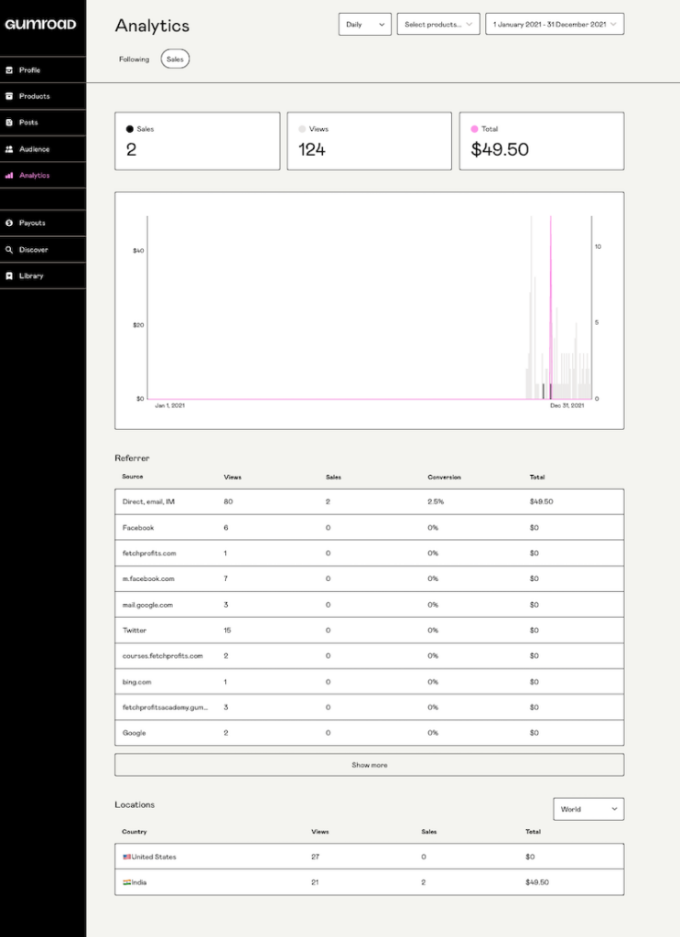Click the black Sales legend dot
Viewport: 680px width, 937px height.
click(x=130, y=129)
